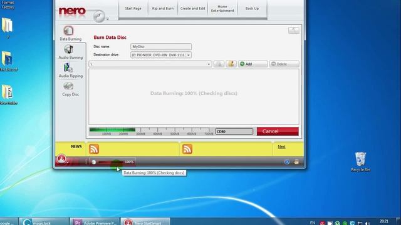Image resolution: width=401 pixels, height=225 pixels.
Task: Click the Add button
Action: [x=253, y=64]
